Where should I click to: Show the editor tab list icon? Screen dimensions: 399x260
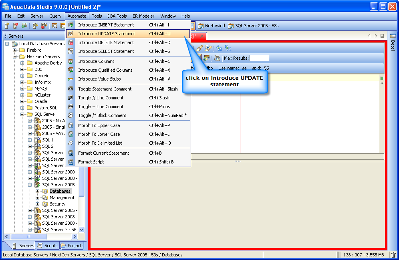click(x=382, y=36)
